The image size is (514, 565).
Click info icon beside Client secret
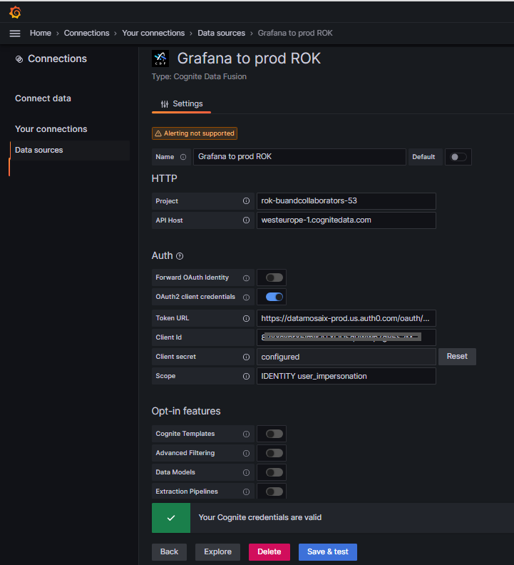point(246,357)
